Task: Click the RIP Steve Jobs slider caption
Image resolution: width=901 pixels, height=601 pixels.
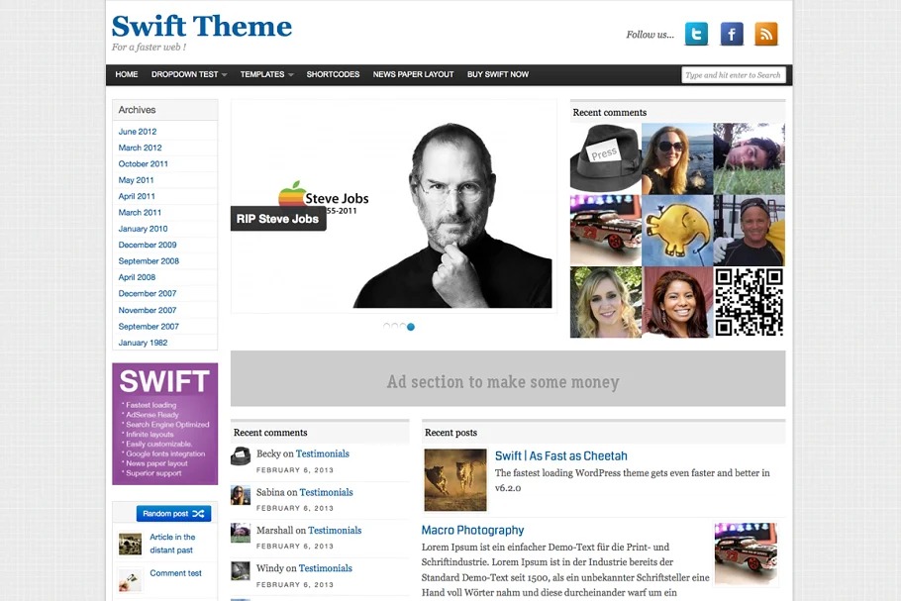Action: (278, 219)
